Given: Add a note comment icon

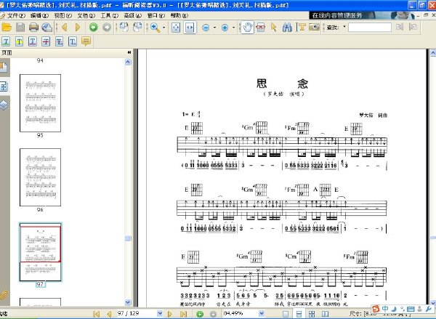Looking at the screenshot, I should (x=86, y=41).
